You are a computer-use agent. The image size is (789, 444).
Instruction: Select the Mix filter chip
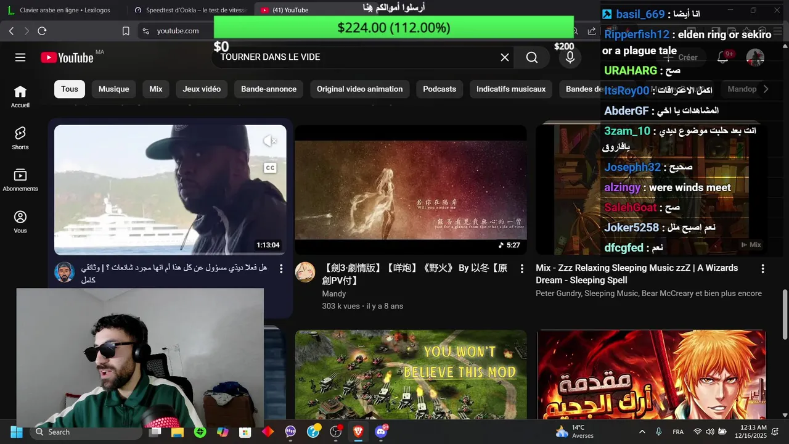point(156,89)
